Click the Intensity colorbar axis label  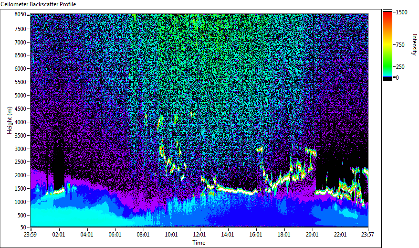point(414,44)
